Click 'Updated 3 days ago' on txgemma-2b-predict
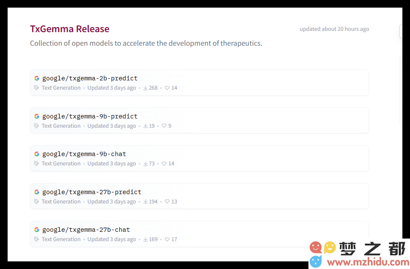 (112, 88)
